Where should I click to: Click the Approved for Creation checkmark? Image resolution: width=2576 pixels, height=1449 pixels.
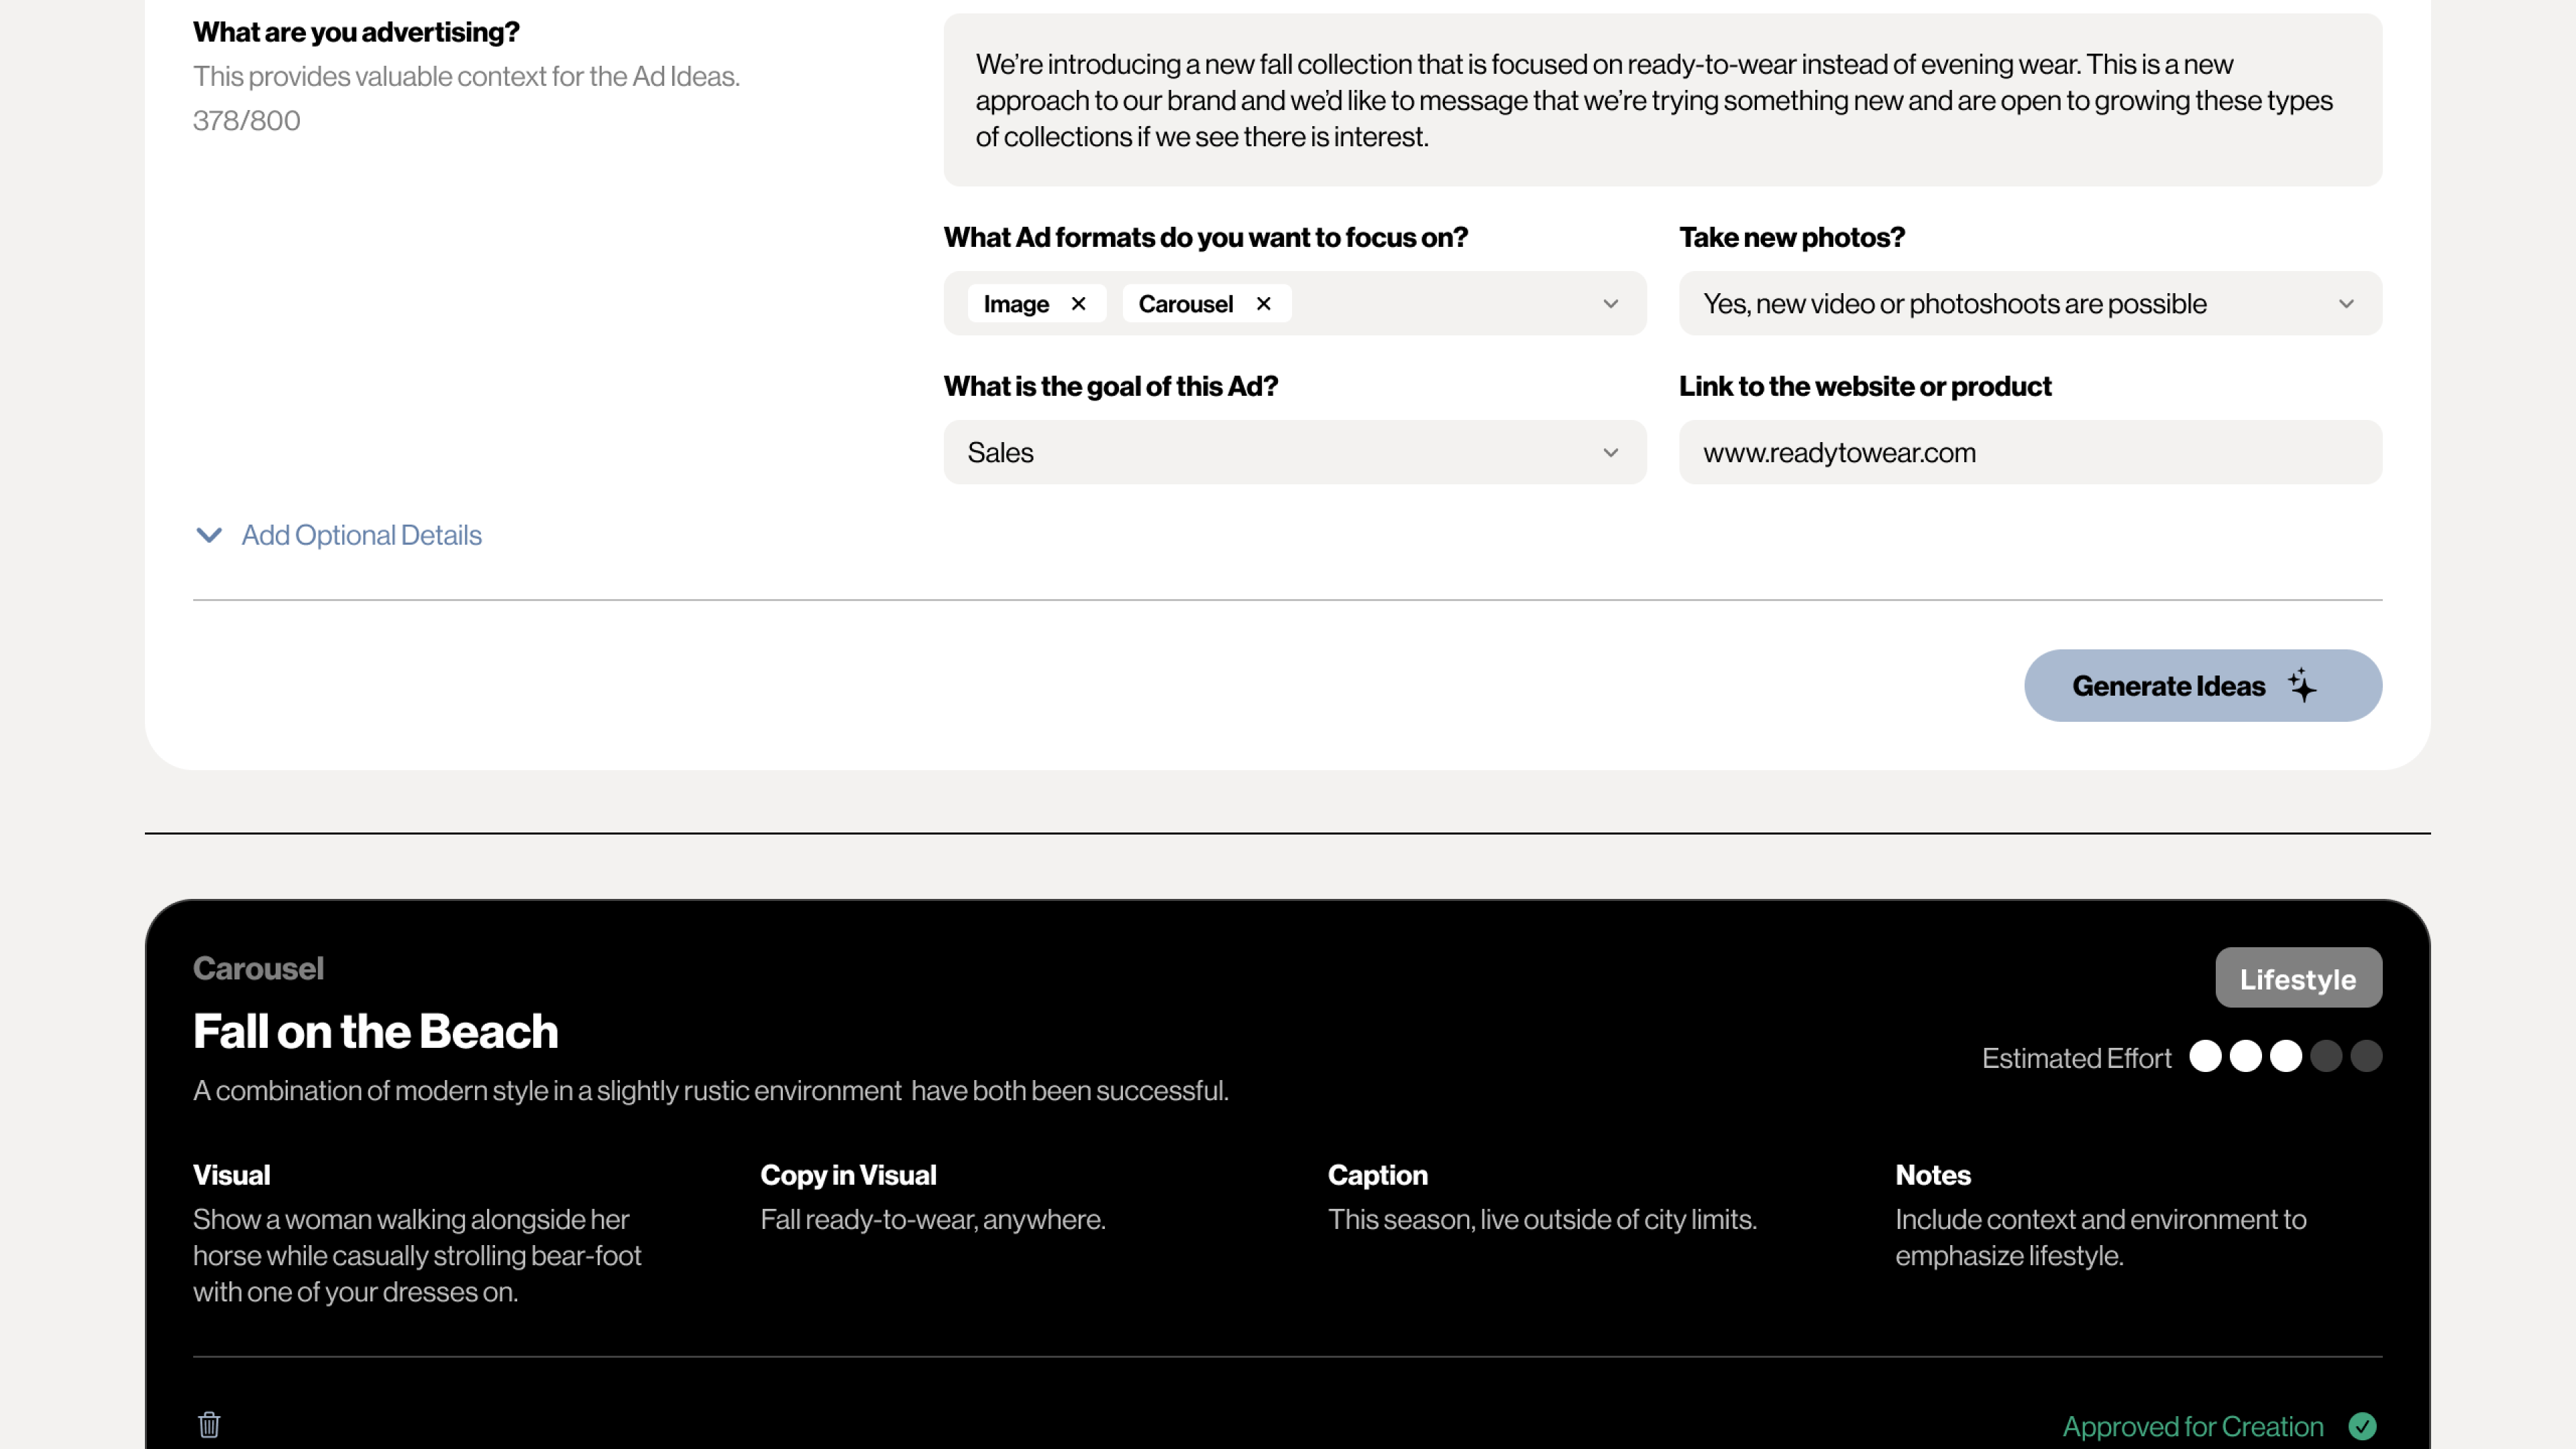tap(2363, 1426)
